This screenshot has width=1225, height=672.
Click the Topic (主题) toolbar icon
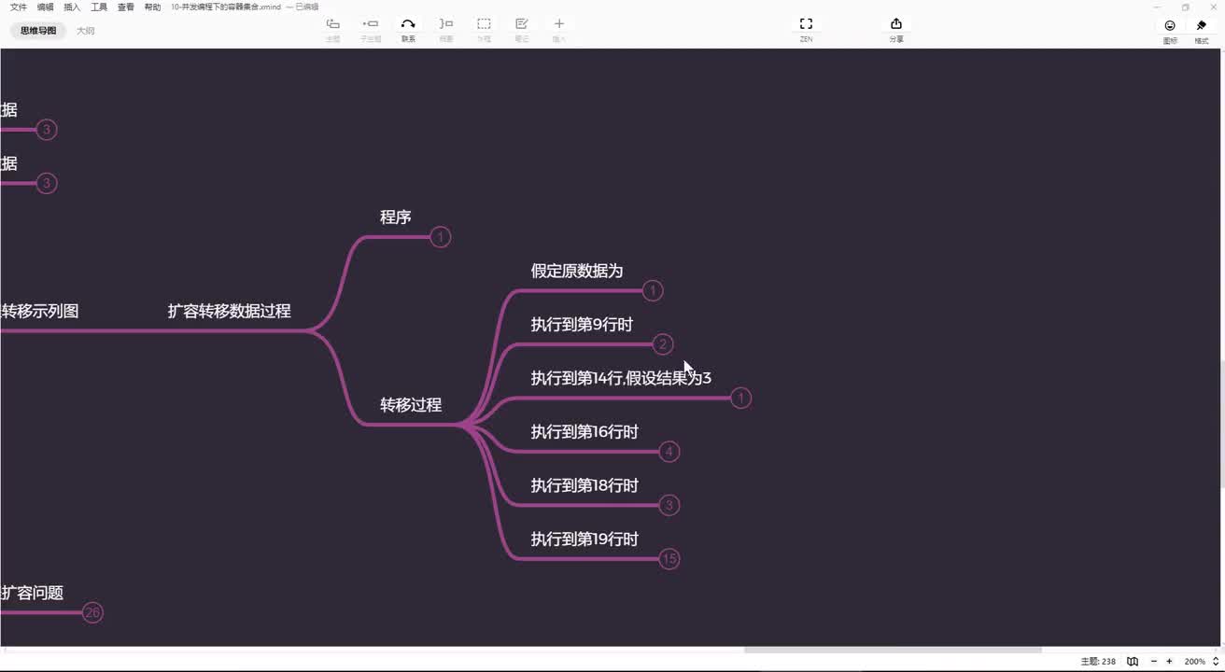click(x=332, y=24)
